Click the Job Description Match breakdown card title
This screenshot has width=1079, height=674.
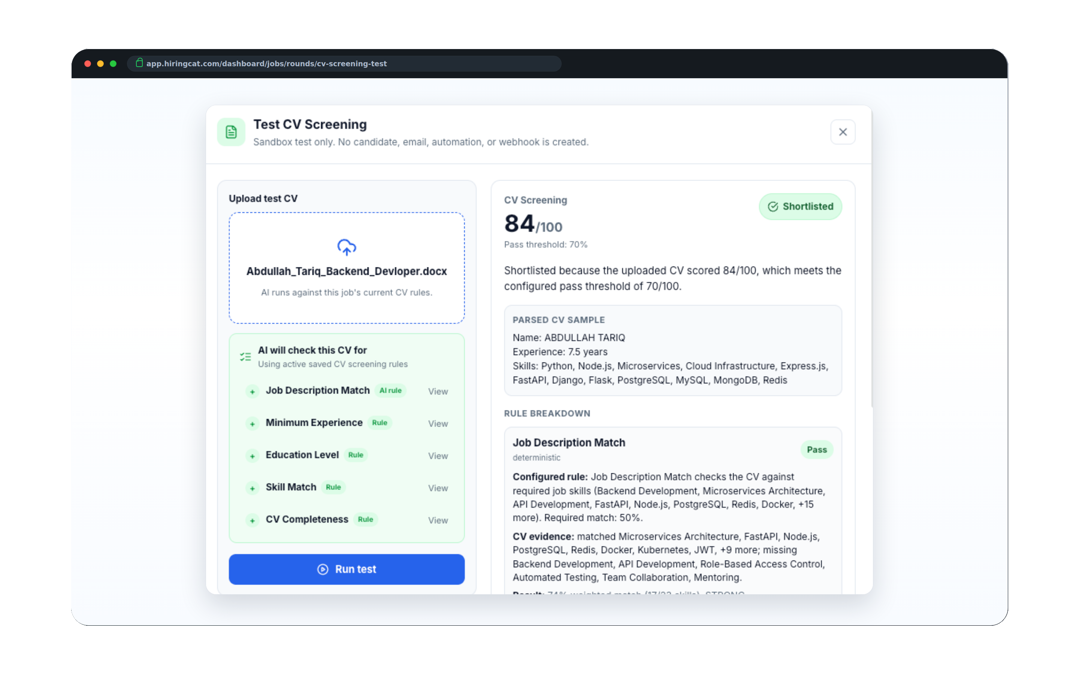pos(569,443)
